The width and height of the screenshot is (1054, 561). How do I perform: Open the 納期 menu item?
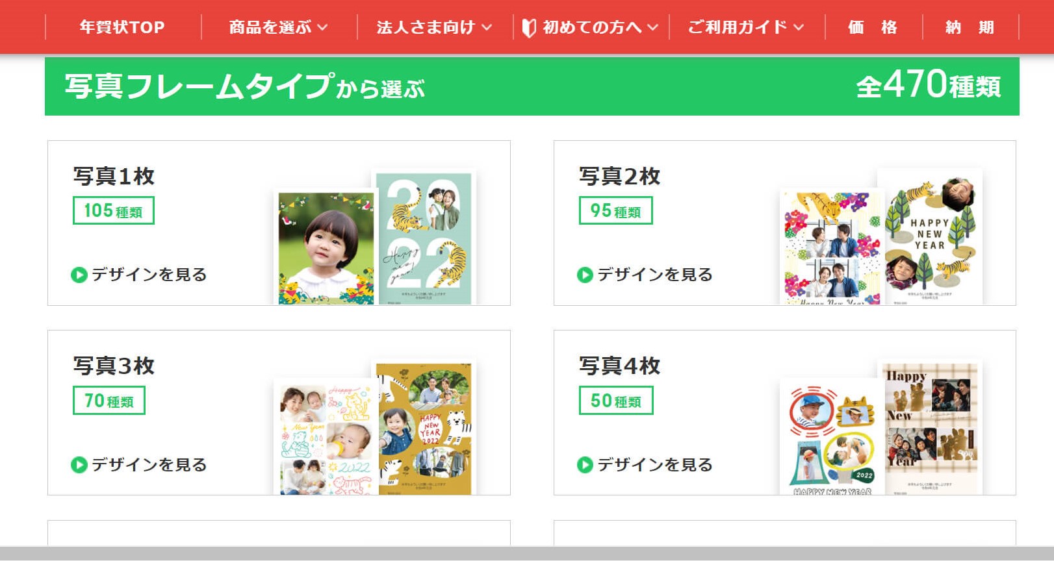coord(970,27)
